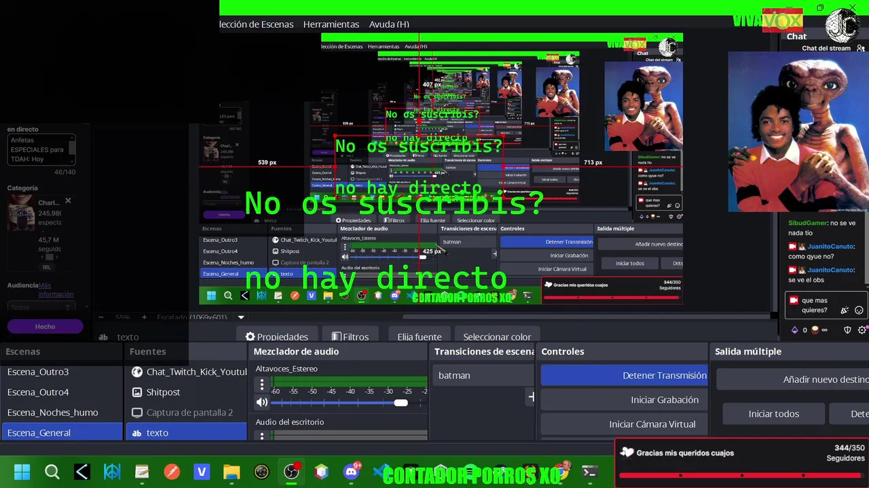This screenshot has width=869, height=488.
Task: Select the texto source in Fuentes
Action: tap(186, 432)
